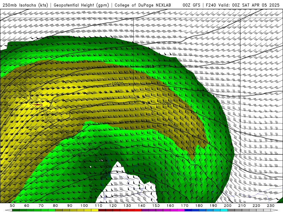Click the colorbar value 230

pyautogui.click(x=271, y=206)
